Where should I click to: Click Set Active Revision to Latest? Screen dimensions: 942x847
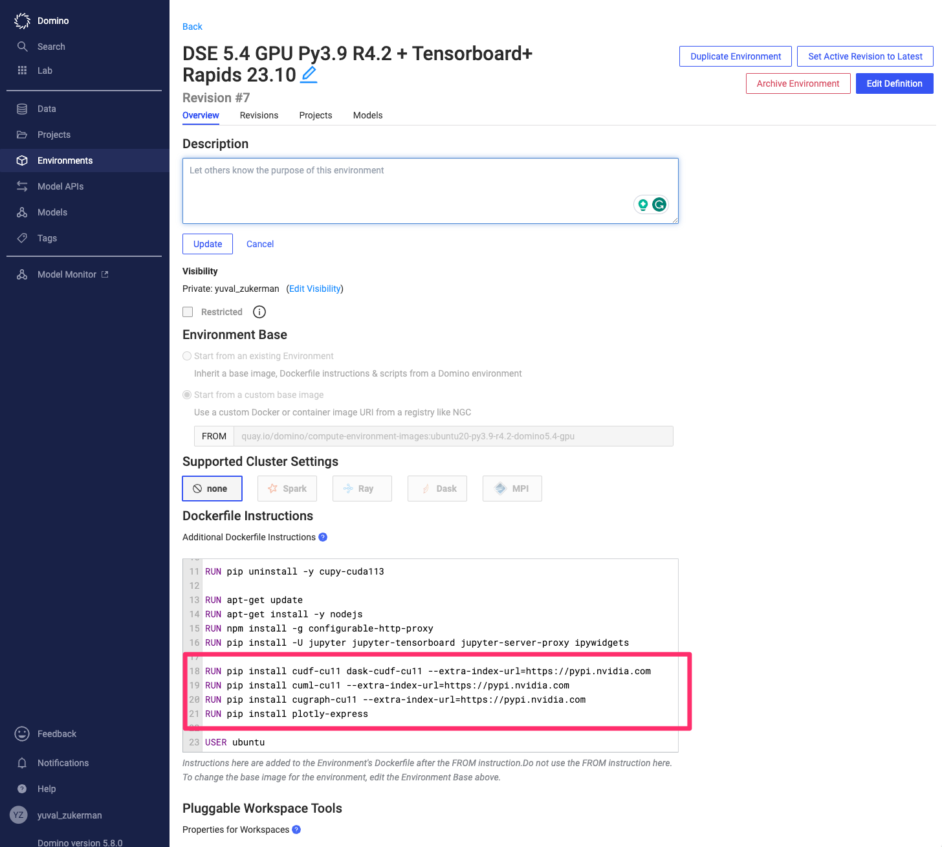[x=865, y=56]
